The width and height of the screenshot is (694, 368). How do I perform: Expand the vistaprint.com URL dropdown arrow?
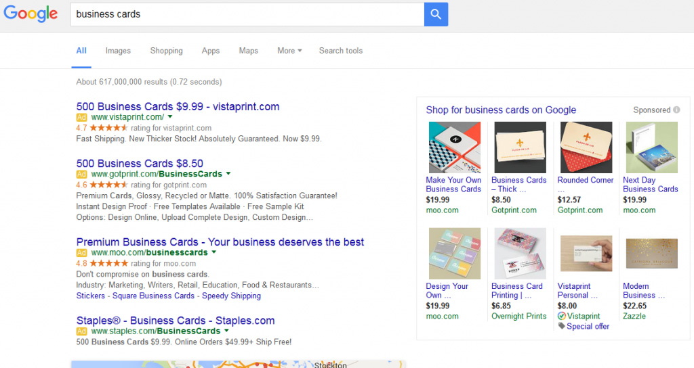[x=170, y=117]
